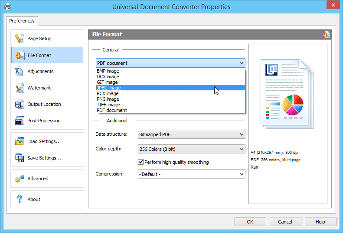
Task: Click the Cancel button
Action: pos(285,222)
